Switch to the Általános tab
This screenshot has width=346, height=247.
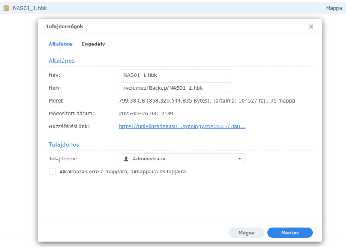pyautogui.click(x=61, y=44)
